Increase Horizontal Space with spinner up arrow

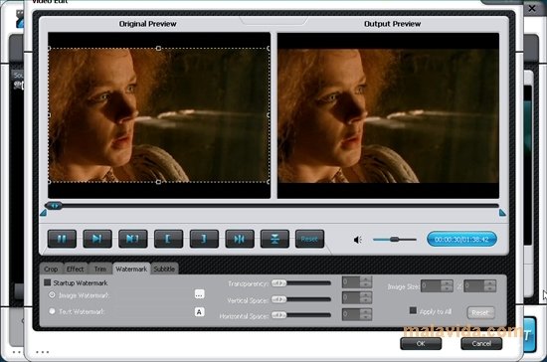(366, 311)
